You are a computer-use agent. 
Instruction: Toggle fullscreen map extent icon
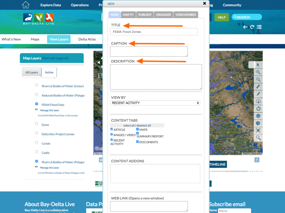coord(258,130)
